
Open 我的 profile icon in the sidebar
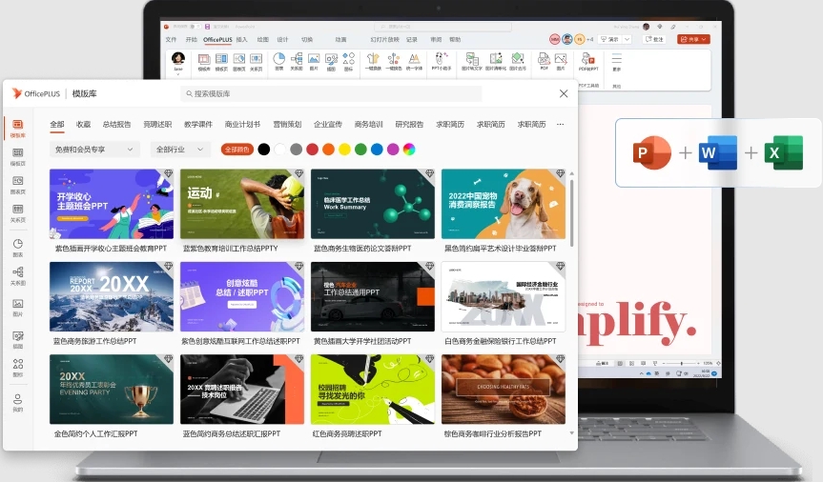[x=17, y=400]
